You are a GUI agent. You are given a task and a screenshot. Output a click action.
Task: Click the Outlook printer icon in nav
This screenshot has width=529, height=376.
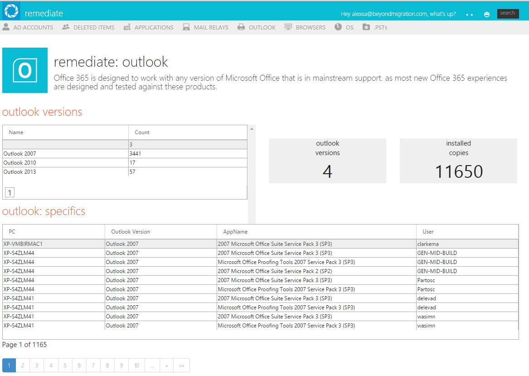tap(241, 27)
